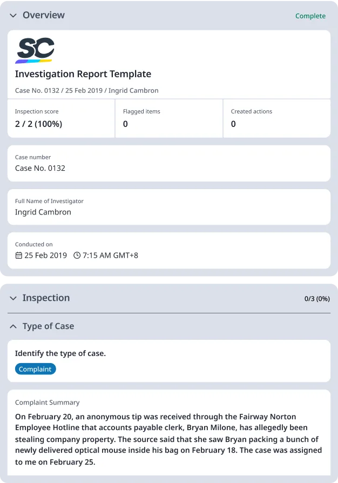Image resolution: width=338 pixels, height=483 pixels.
Task: Click the 'Identify the type of case.' question
Action: pos(60,353)
